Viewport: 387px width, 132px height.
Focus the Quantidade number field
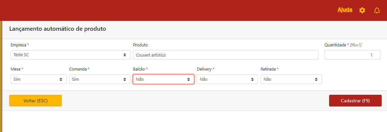click(352, 55)
